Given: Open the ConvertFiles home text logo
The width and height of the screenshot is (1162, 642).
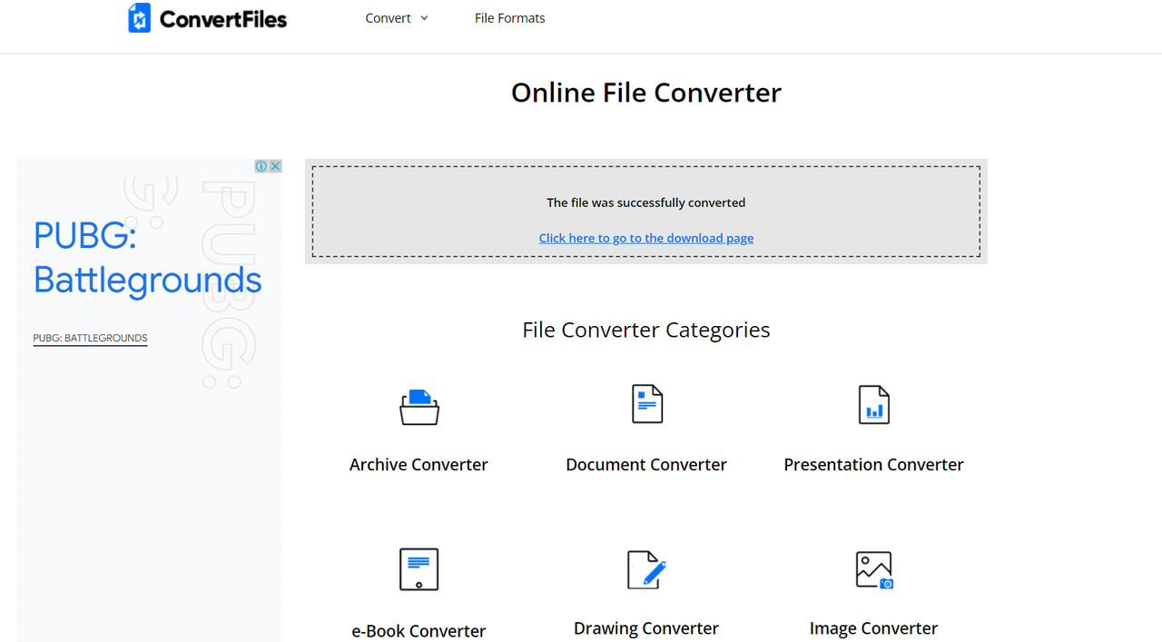Looking at the screenshot, I should click(223, 19).
